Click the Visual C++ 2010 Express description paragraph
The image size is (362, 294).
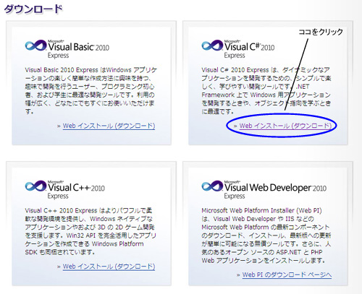pos(90,231)
